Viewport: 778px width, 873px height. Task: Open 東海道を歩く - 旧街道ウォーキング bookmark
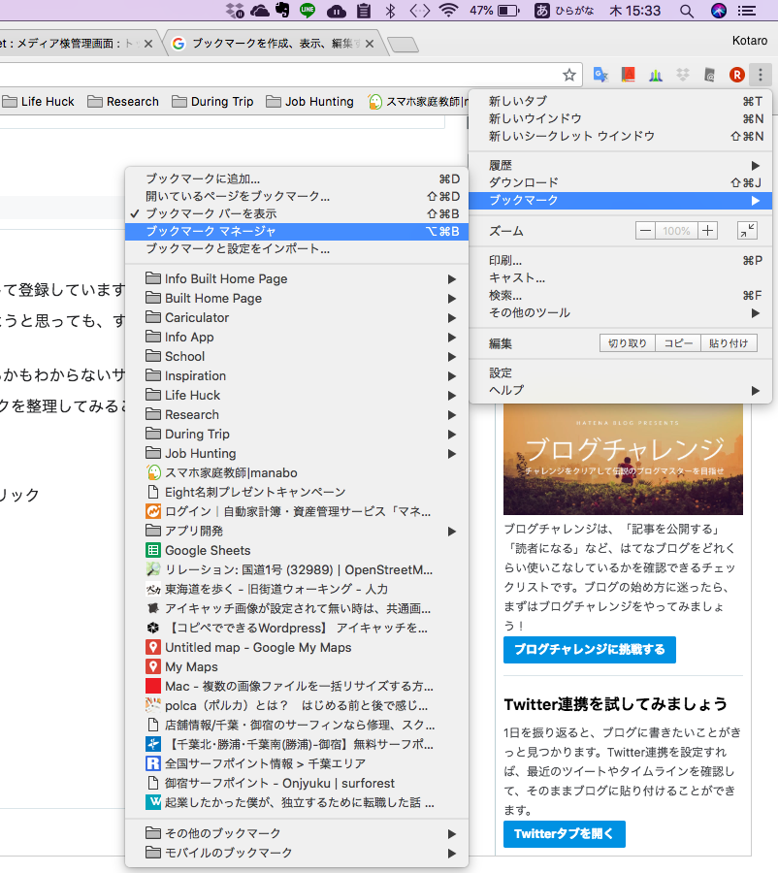297,589
